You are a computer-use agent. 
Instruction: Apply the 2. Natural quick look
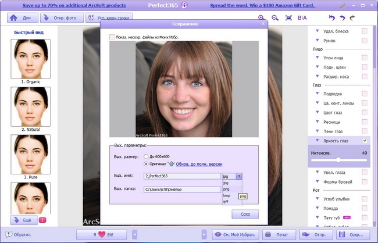coord(31,107)
